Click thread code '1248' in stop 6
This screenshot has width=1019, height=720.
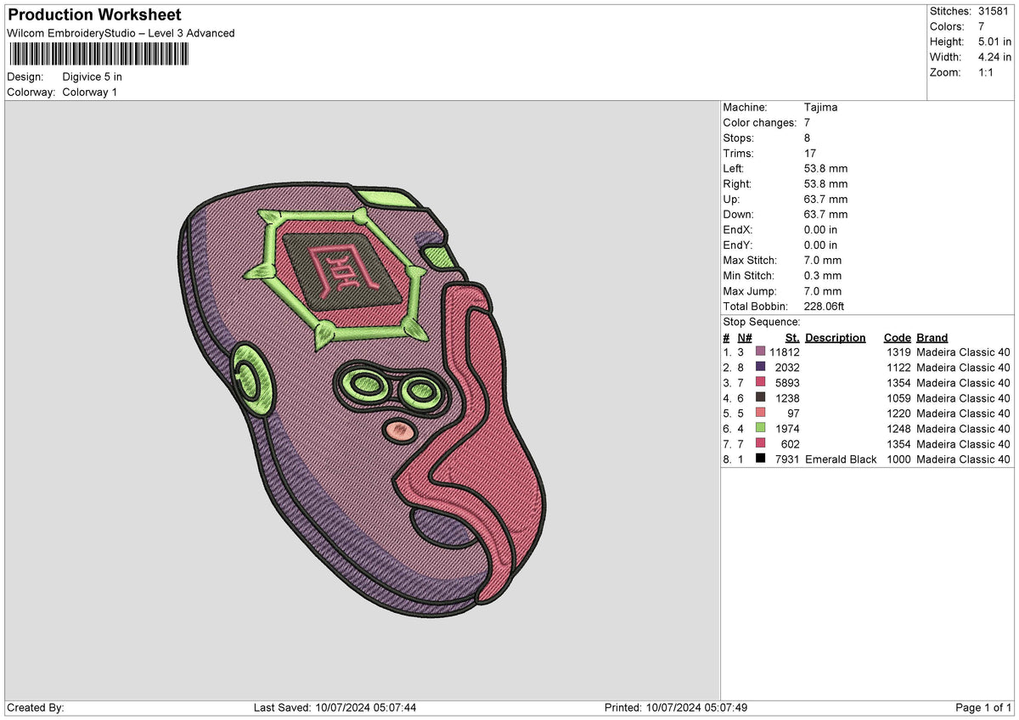point(898,429)
